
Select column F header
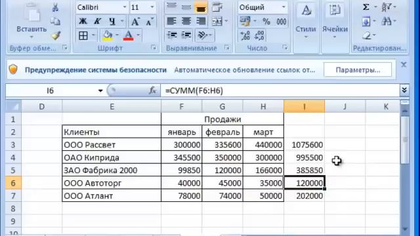point(182,106)
